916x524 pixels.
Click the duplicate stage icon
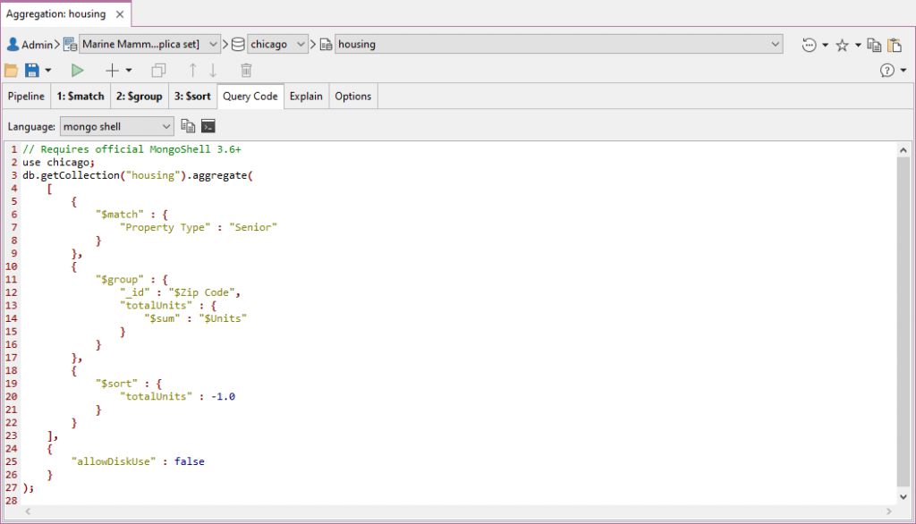[158, 70]
